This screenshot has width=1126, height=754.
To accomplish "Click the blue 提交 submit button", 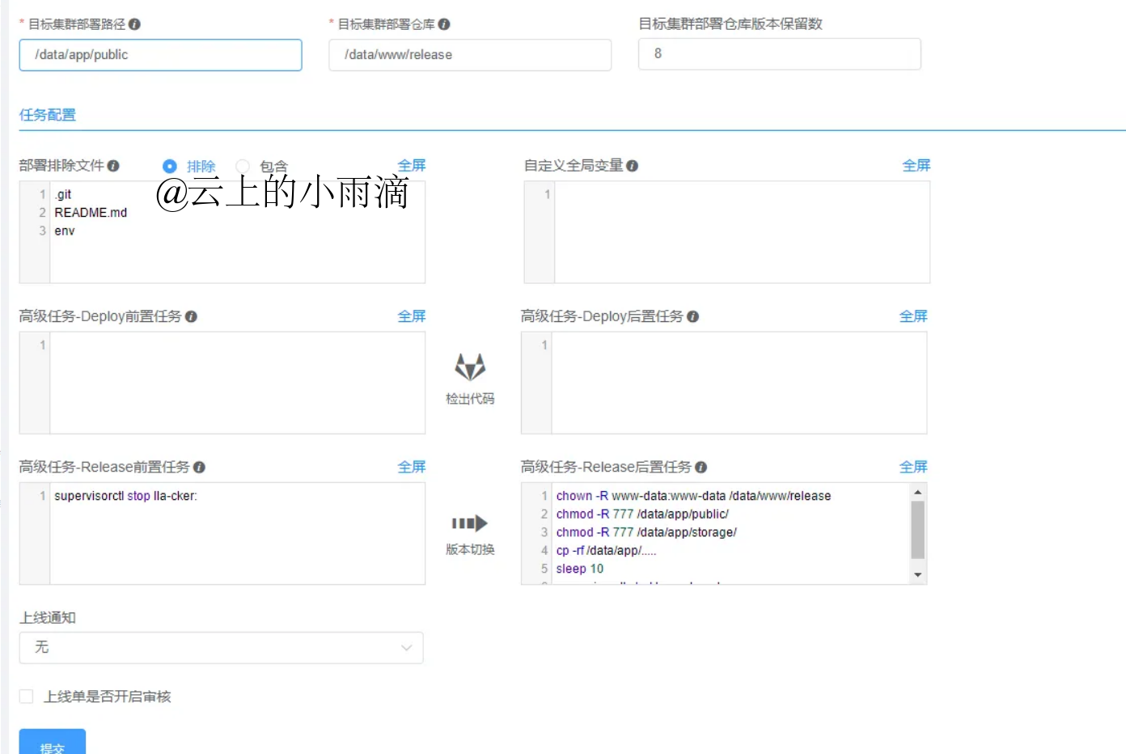I will [53, 743].
